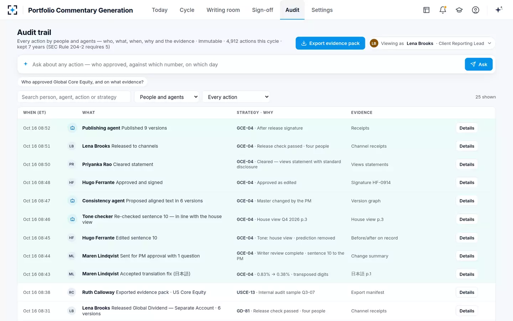Click the Change summary evidence

(370, 256)
